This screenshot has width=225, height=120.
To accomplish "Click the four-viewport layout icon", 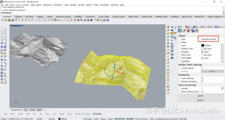I will tap(55, 20).
